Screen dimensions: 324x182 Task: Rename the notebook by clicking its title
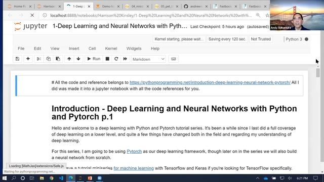pos(119,26)
